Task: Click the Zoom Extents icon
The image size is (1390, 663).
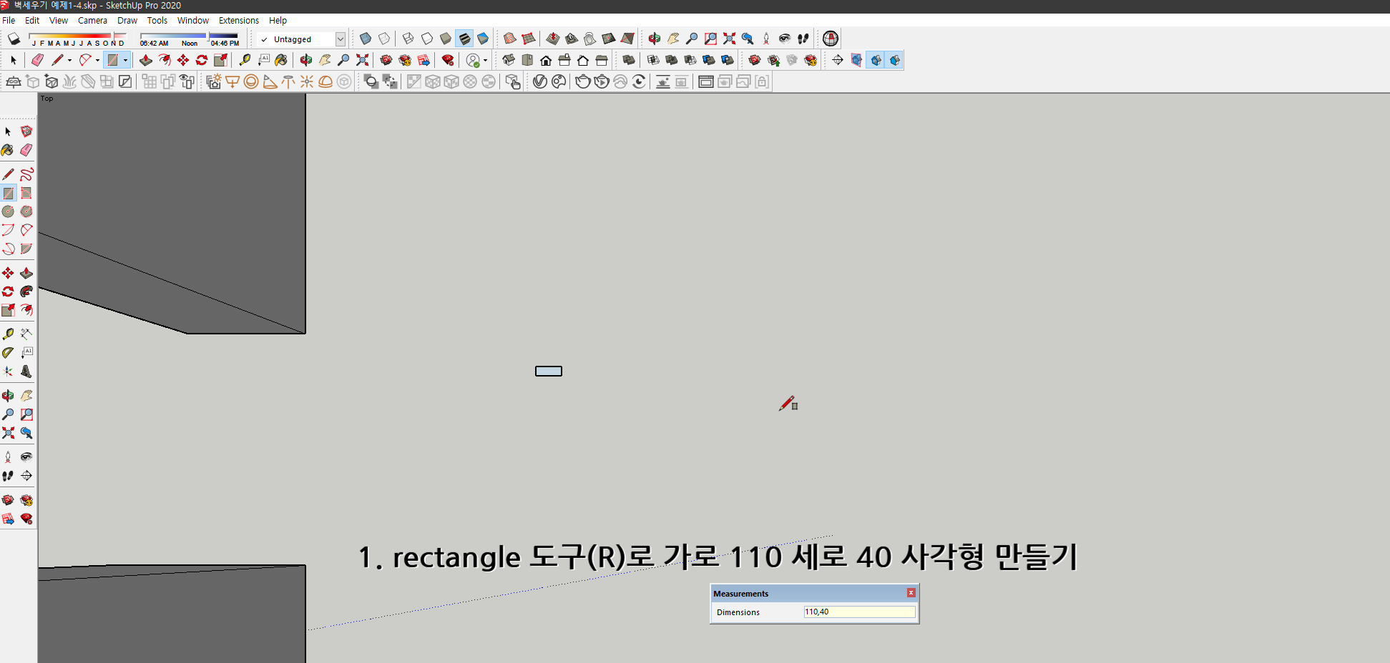Action: point(362,60)
